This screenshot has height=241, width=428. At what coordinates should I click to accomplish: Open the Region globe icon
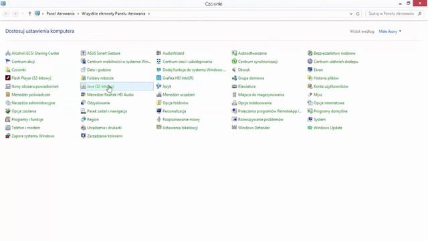coord(83,119)
